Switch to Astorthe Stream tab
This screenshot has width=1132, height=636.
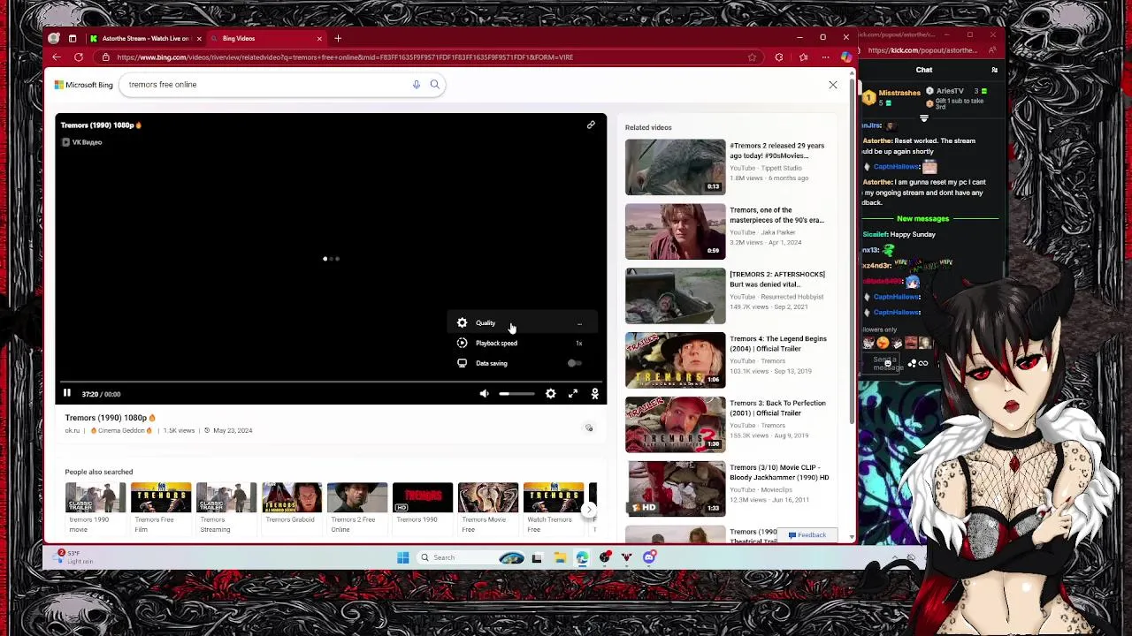point(146,39)
